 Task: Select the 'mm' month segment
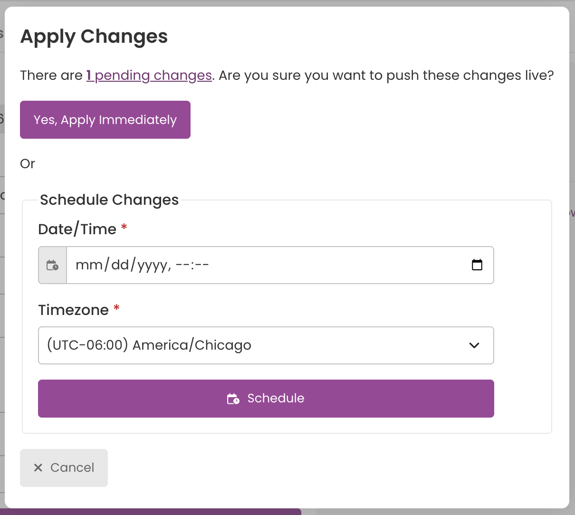tap(89, 265)
